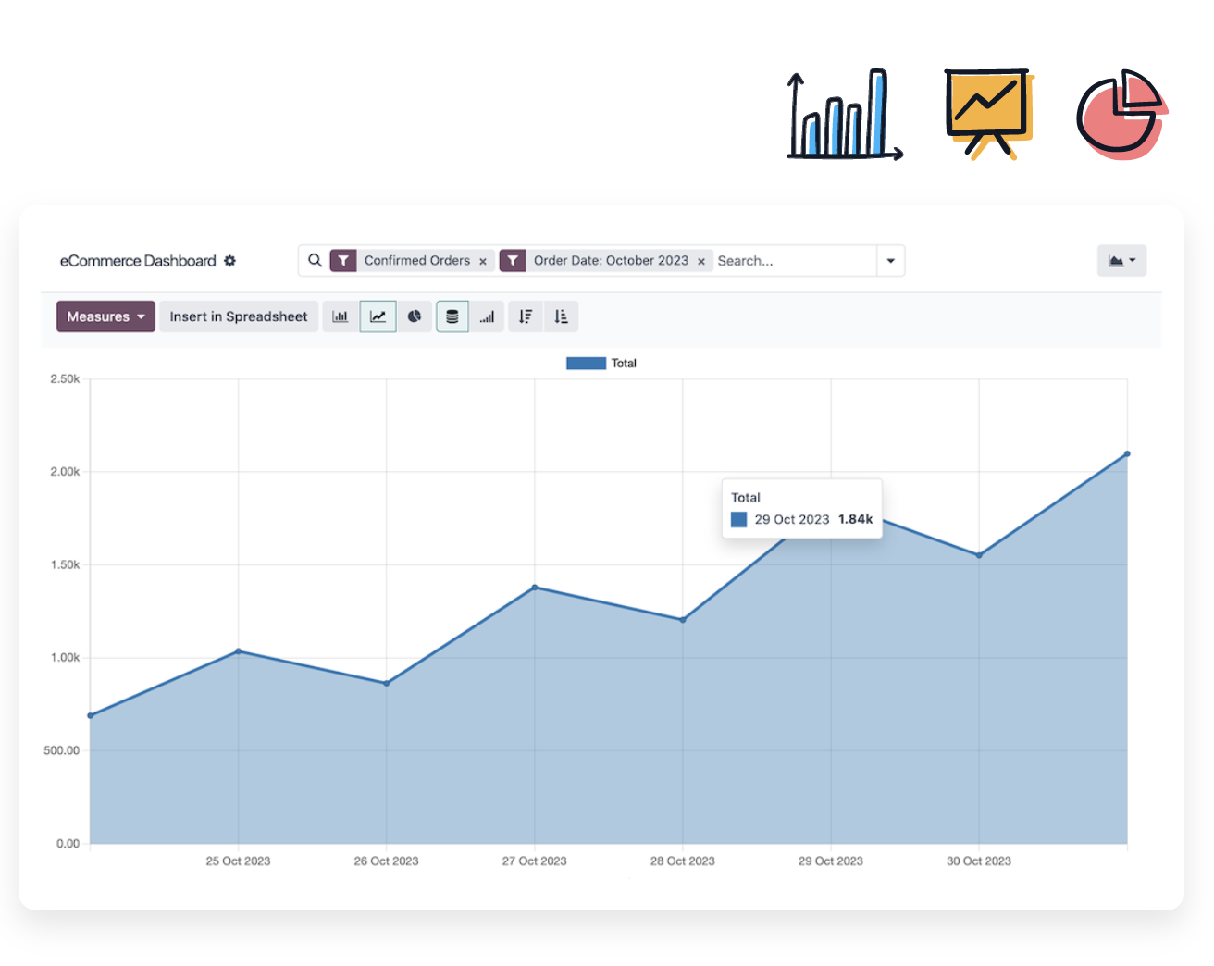The width and height of the screenshot is (1214, 966).
Task: Open the Measures dropdown
Action: [x=105, y=316]
